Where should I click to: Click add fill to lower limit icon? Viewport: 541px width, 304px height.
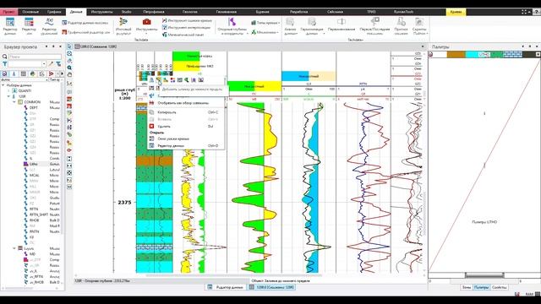coord(159,80)
